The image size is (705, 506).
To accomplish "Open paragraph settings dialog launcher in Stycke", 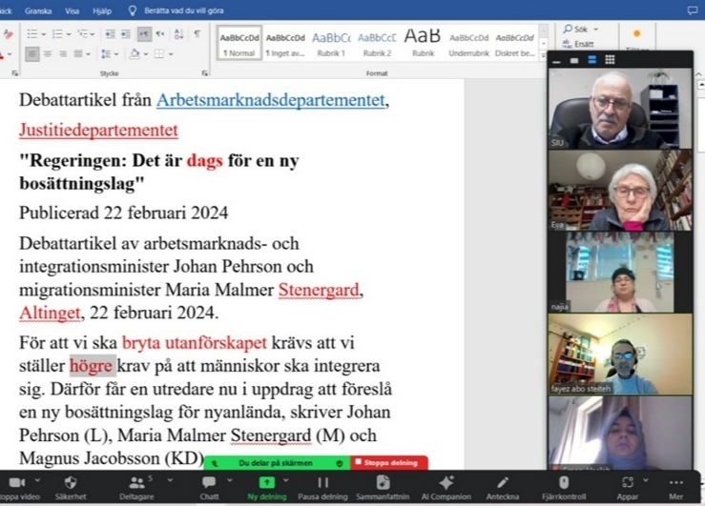I will coord(204,73).
